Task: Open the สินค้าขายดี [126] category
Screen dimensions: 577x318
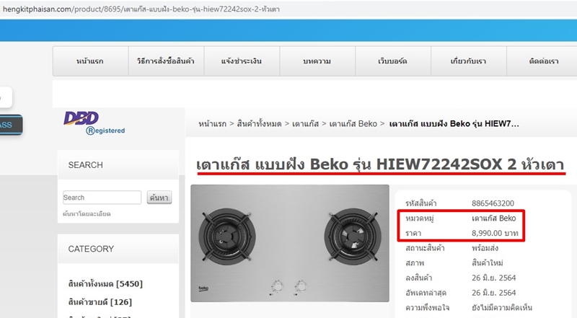Action: pyautogui.click(x=100, y=302)
